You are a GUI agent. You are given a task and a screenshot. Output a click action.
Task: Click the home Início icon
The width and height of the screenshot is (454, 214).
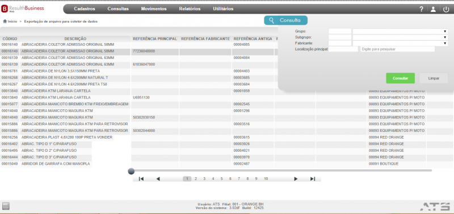(x=5, y=22)
